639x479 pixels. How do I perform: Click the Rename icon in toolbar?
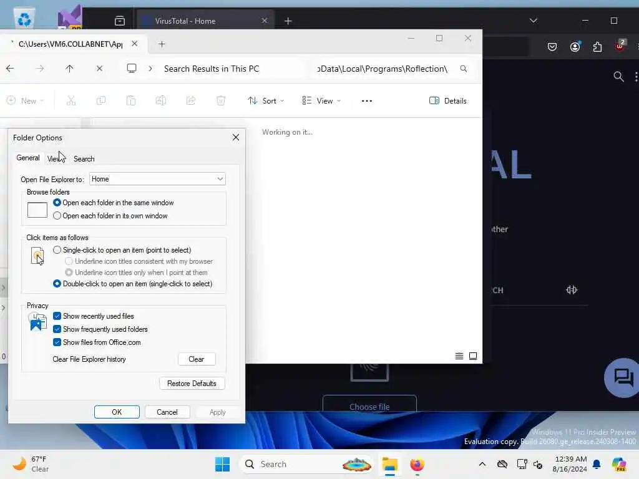click(x=160, y=100)
